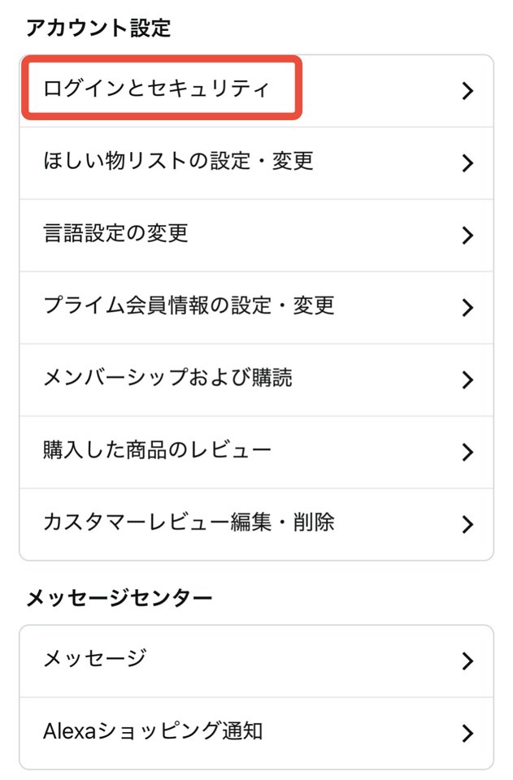Click メッセージセンター section heading
This screenshot has width=513, height=780.
point(120,600)
